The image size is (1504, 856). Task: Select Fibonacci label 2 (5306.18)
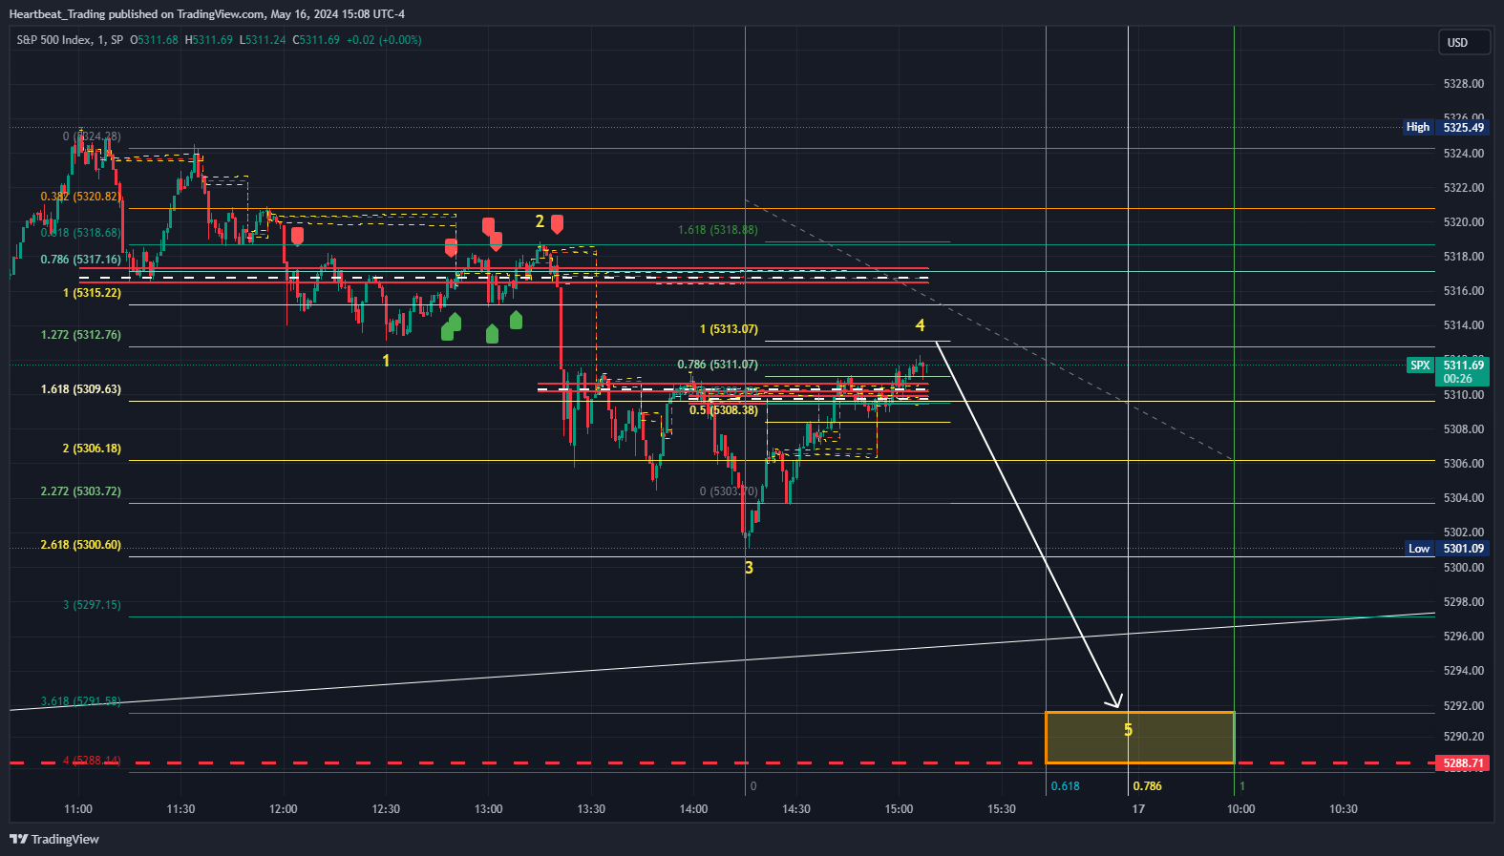pos(92,449)
